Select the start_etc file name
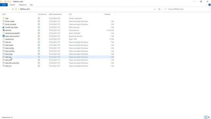Viewport: 211px width, 119px height. (x=8, y=57)
